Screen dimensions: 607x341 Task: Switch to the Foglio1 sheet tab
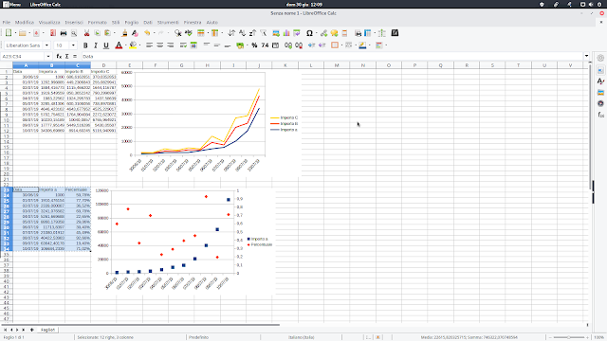click(x=48, y=330)
